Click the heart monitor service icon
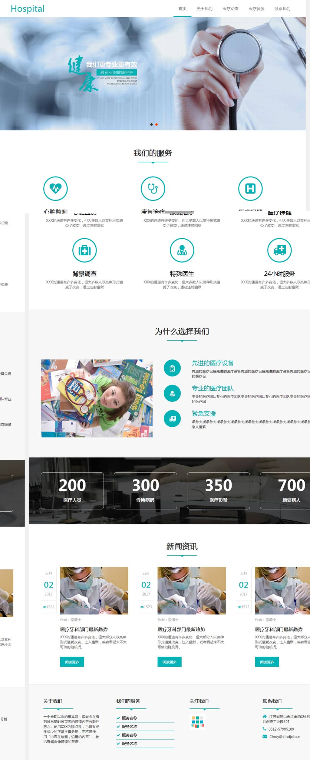 (55, 188)
